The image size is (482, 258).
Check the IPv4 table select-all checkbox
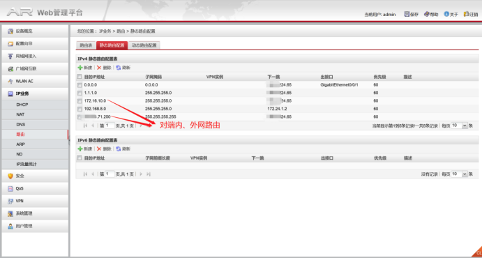click(x=80, y=77)
